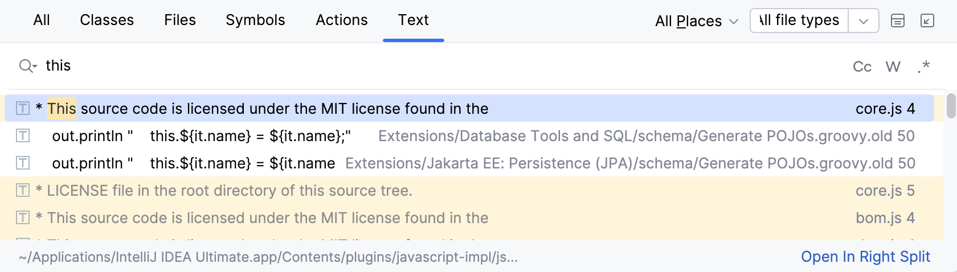Click the preview toggle icon

coord(898,21)
